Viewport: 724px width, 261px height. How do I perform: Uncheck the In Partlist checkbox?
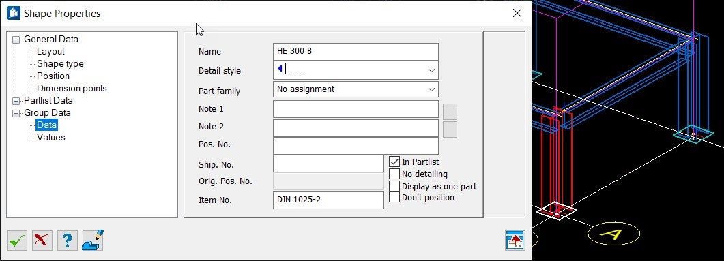pyautogui.click(x=394, y=162)
